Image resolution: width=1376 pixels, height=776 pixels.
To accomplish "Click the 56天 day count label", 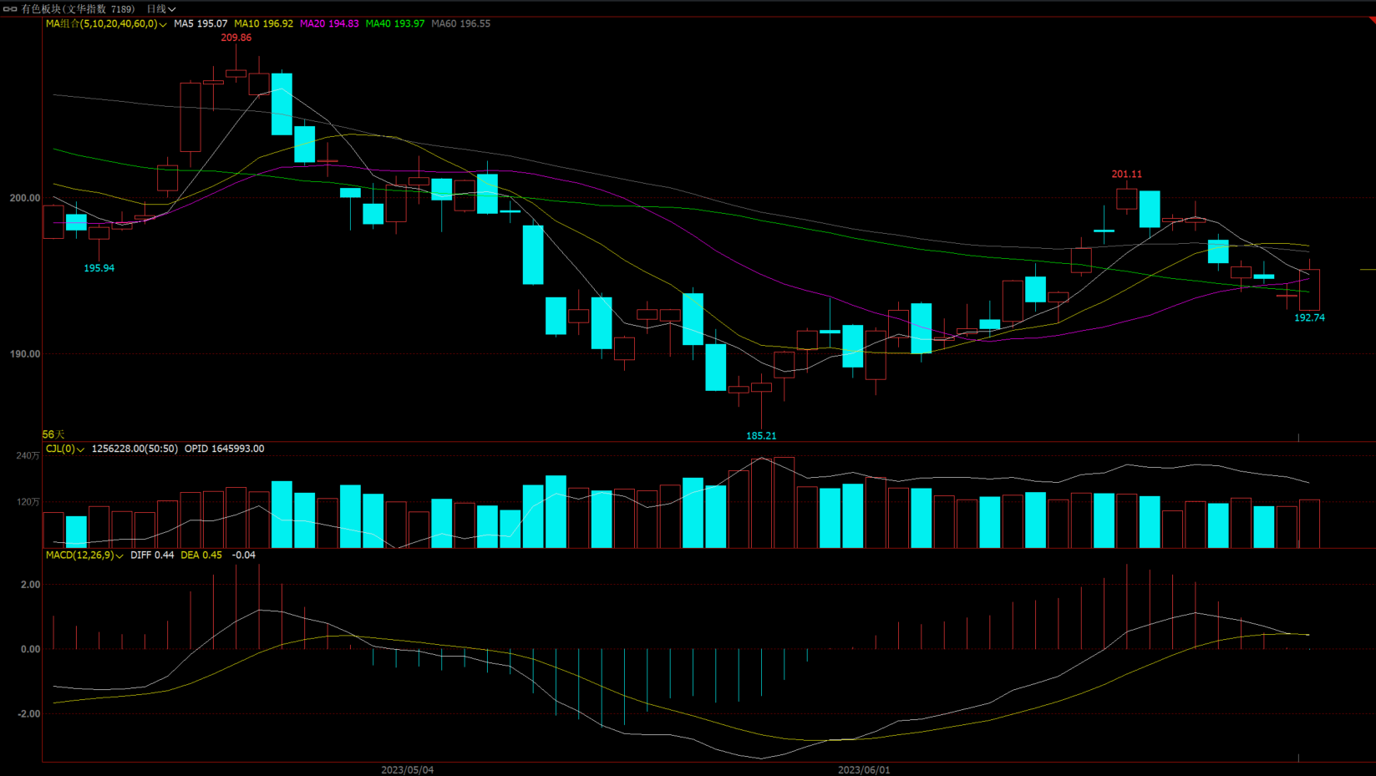I will 53,435.
